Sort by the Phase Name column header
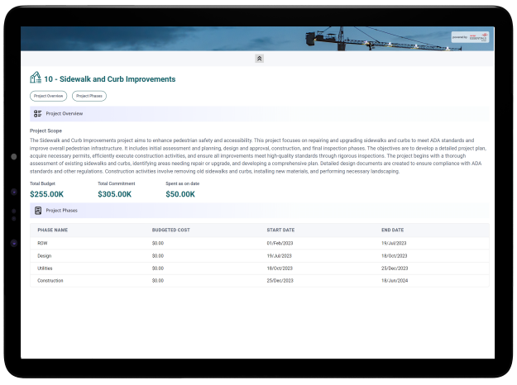 point(53,230)
